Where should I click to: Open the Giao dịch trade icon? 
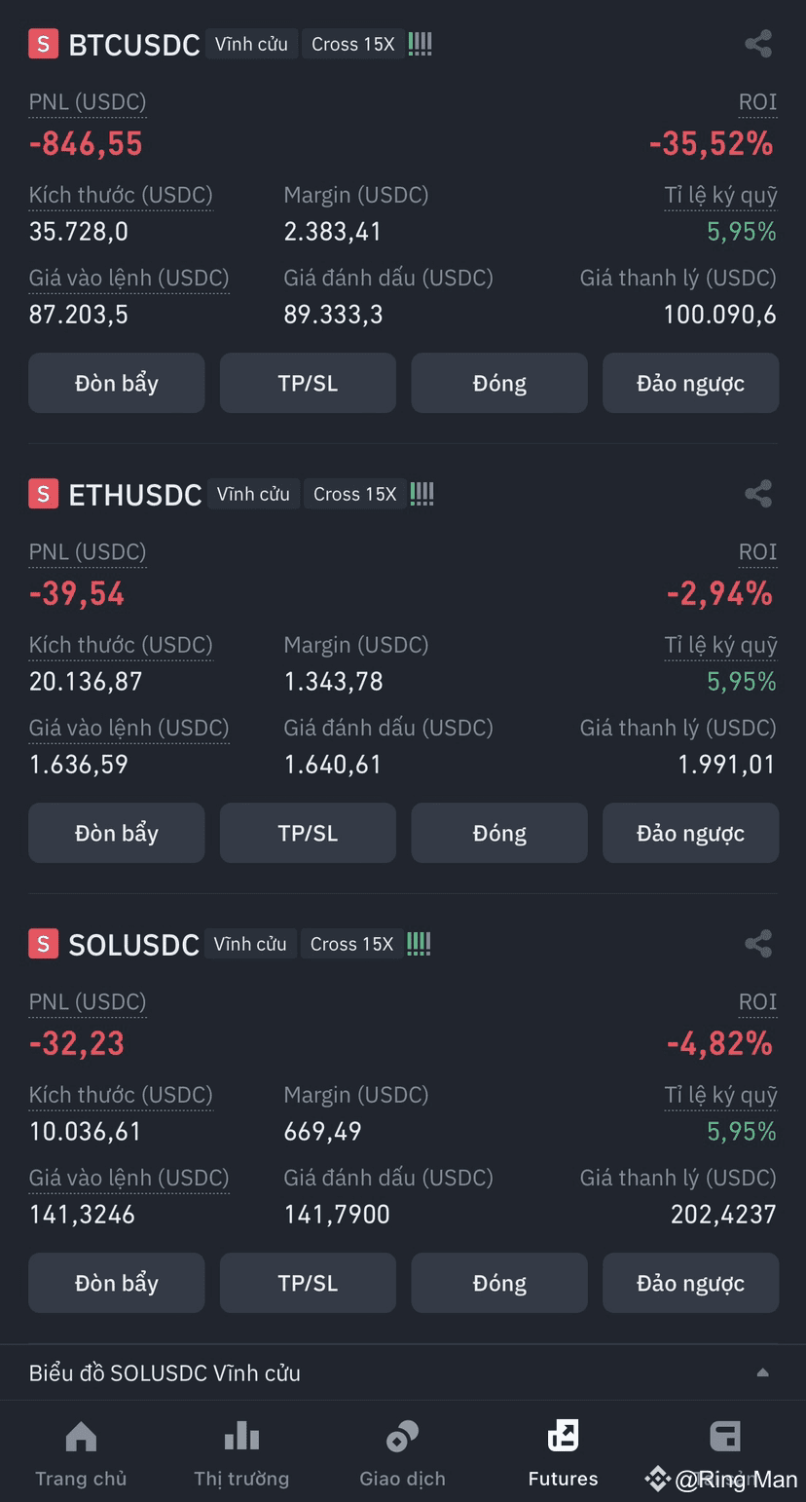coord(402,1437)
